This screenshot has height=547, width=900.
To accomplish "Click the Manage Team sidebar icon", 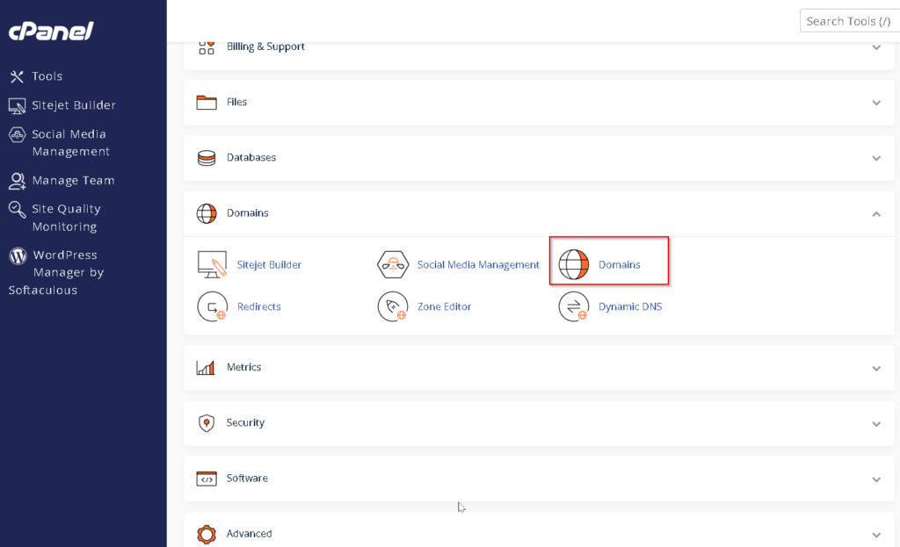I will [x=17, y=181].
